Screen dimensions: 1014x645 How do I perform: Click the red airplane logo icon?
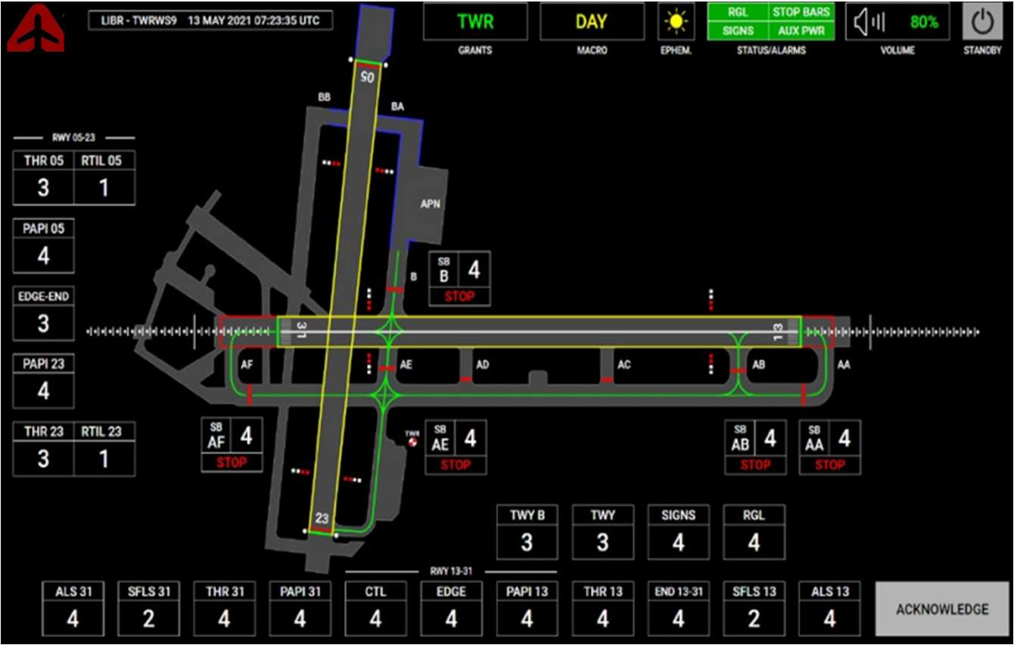36,29
